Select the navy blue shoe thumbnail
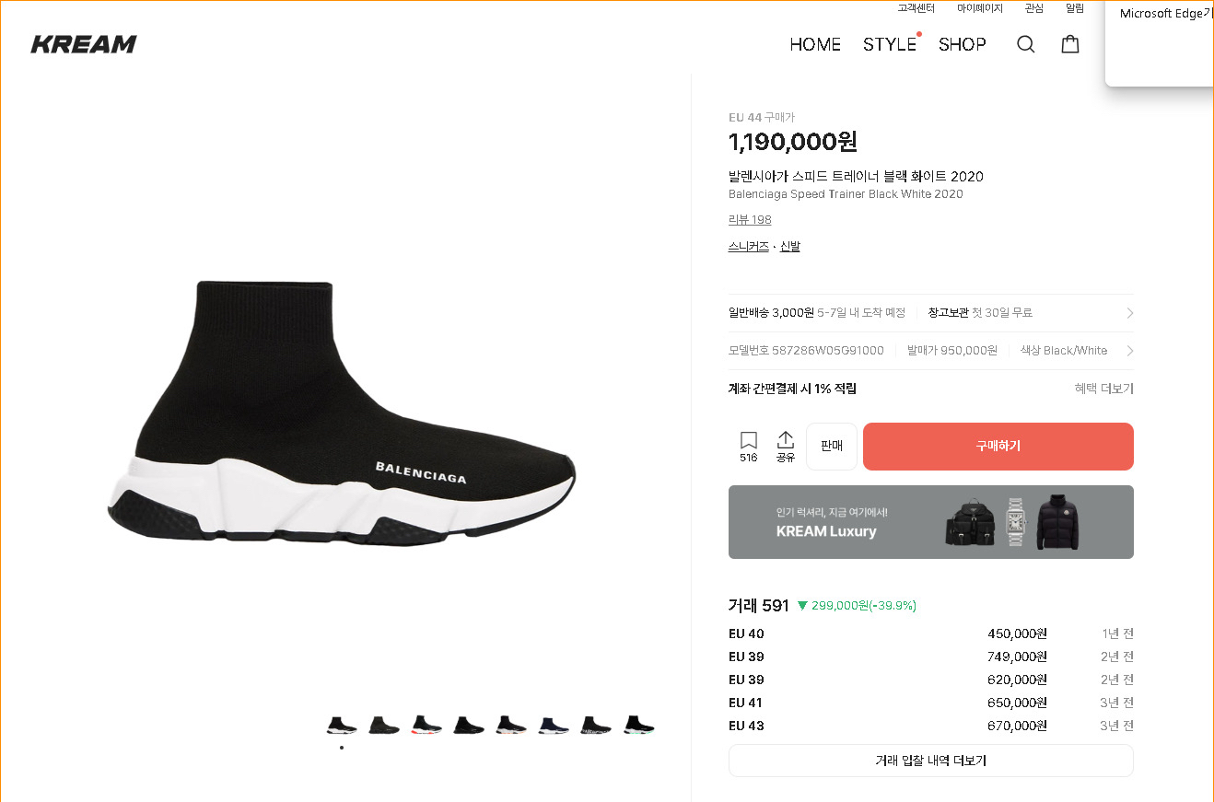This screenshot has height=802, width=1214. [552, 726]
